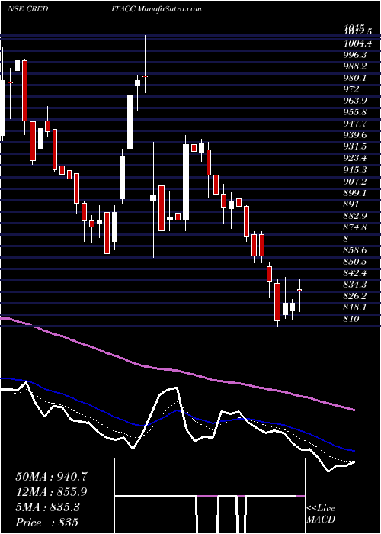
Task: Click the 50MA : 940.7 readout
Action: (x=51, y=477)
